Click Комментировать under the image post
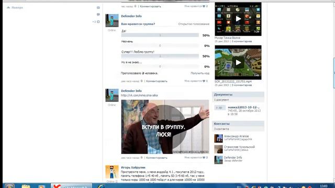 tap(157, 158)
